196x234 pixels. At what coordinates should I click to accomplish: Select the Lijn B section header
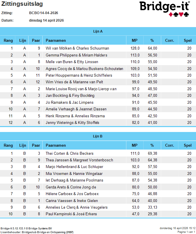click(98, 136)
